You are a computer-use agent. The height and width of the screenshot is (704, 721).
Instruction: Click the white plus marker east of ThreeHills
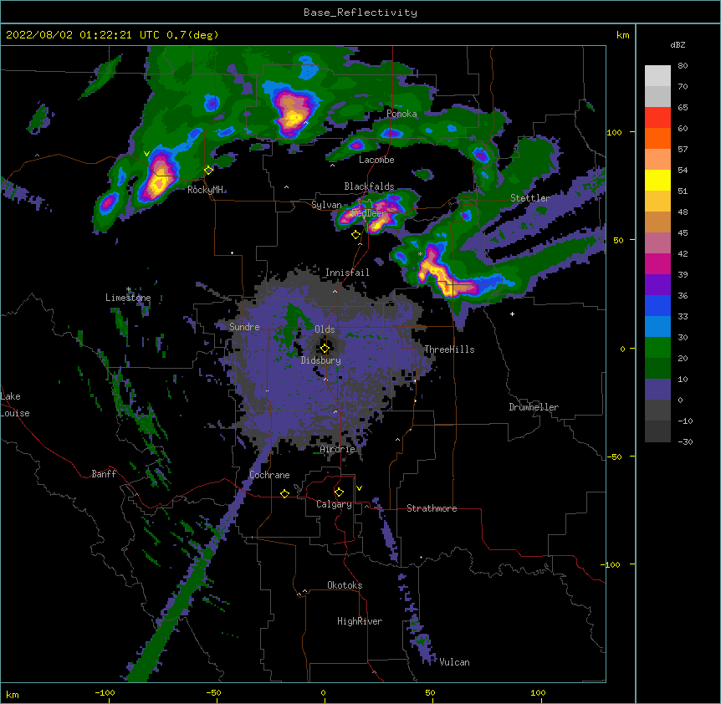point(512,314)
